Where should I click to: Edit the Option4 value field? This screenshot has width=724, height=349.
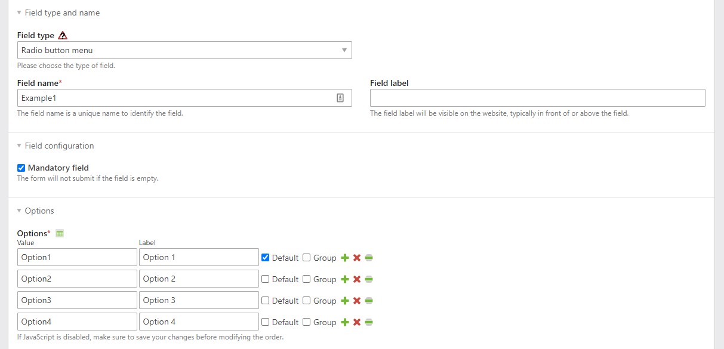[x=77, y=322]
